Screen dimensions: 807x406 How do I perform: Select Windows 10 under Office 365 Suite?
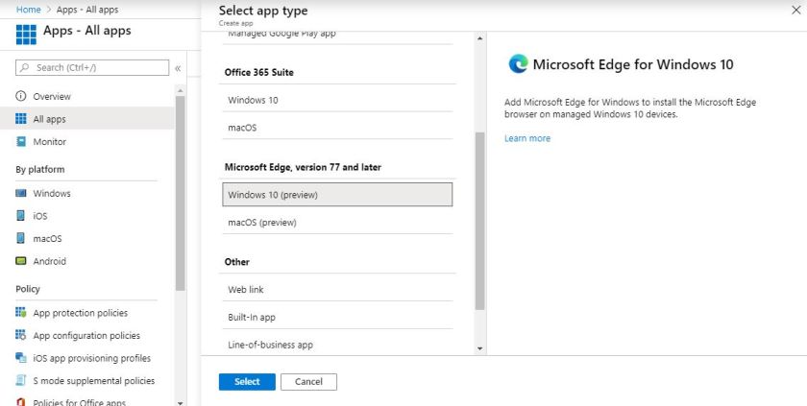coord(336,100)
